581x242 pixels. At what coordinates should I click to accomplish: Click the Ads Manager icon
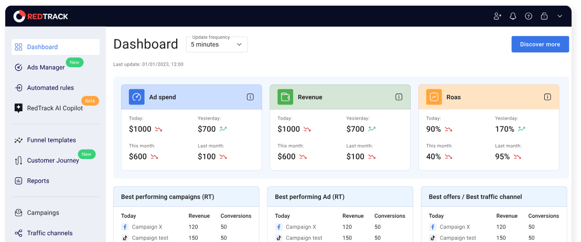coord(18,68)
